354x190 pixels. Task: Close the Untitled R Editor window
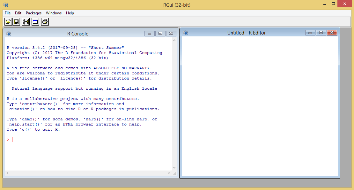[332, 33]
